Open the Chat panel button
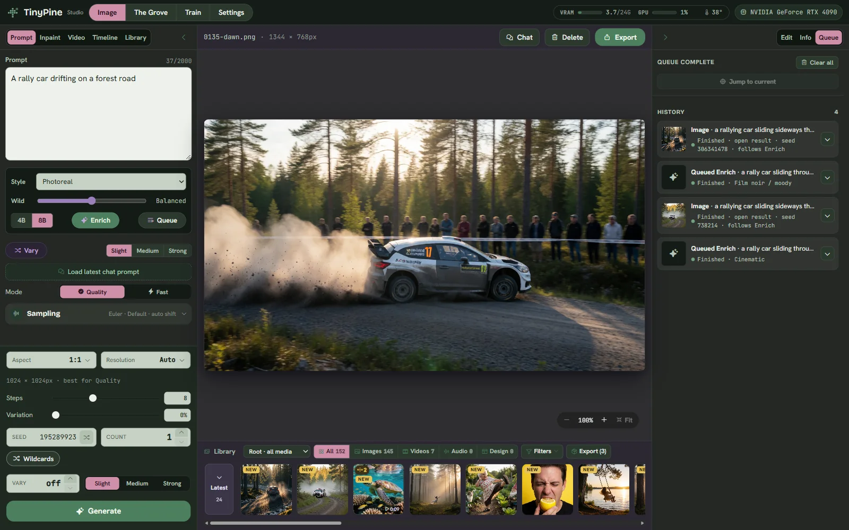 pyautogui.click(x=519, y=37)
